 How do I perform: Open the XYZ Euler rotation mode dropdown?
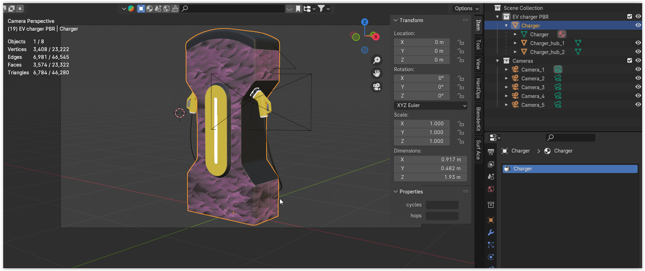coord(431,105)
